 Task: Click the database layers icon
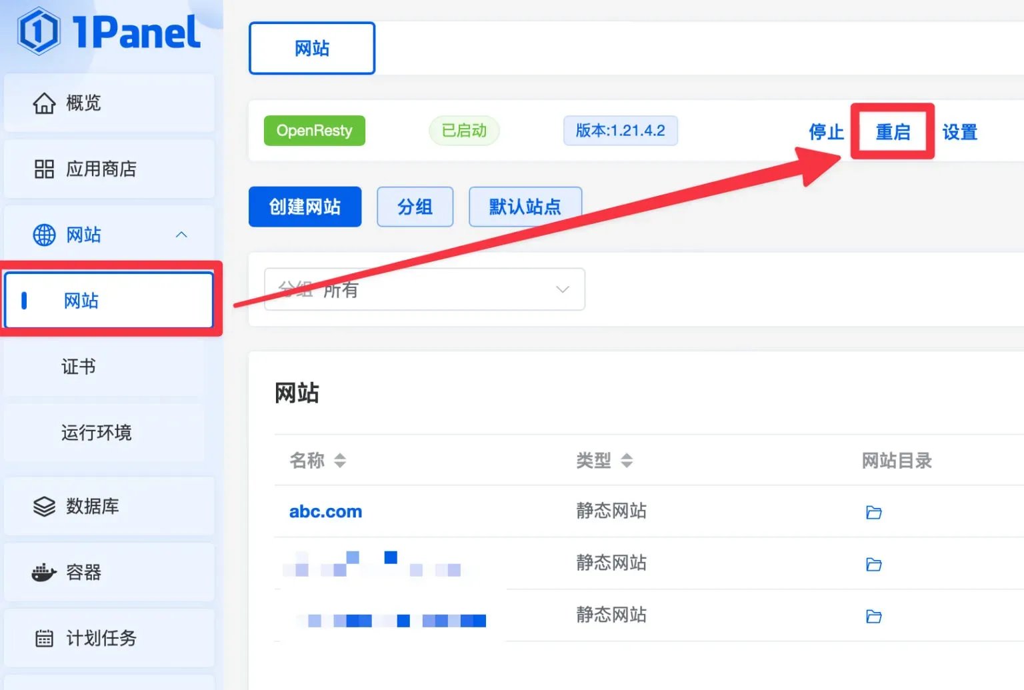click(x=45, y=507)
